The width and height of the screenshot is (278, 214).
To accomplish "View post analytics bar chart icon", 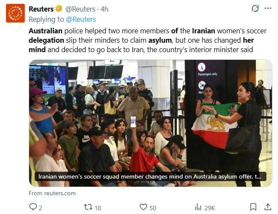I will click(x=198, y=207).
